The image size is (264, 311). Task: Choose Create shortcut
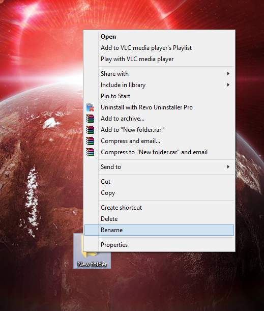[x=159, y=208]
